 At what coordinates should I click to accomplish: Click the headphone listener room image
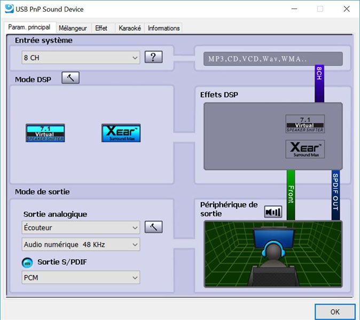tap(273, 253)
